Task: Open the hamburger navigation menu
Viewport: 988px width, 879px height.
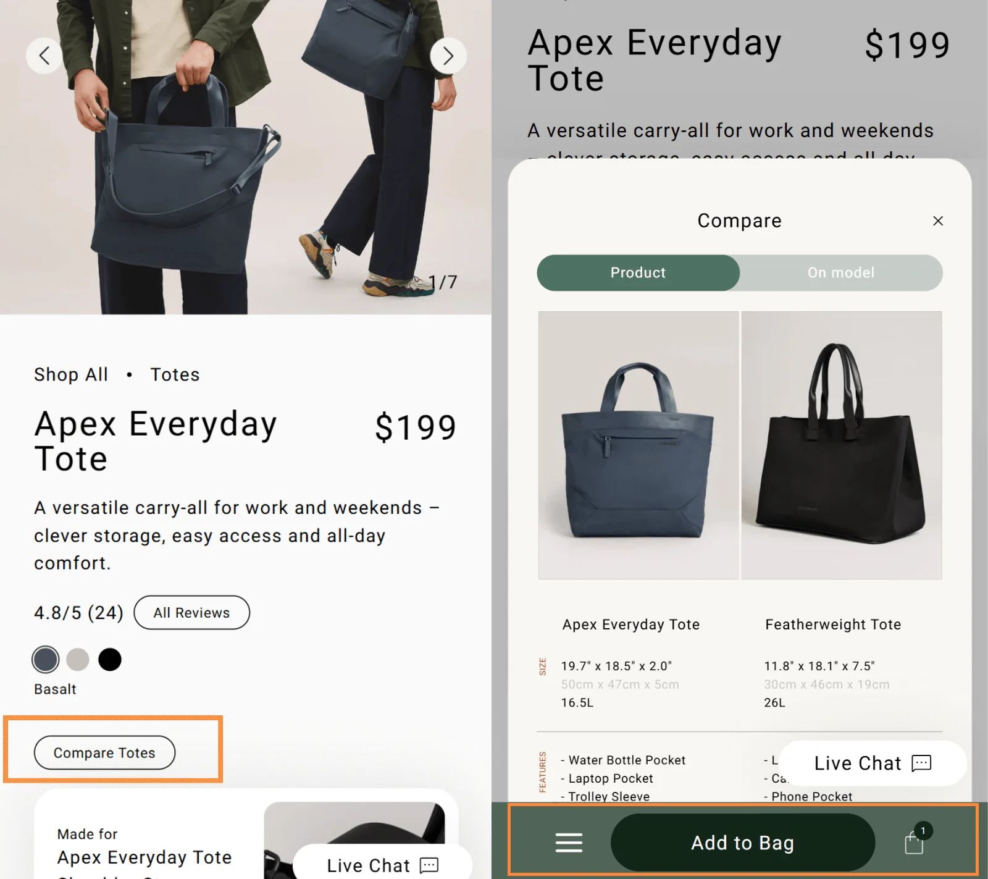Action: (x=569, y=843)
